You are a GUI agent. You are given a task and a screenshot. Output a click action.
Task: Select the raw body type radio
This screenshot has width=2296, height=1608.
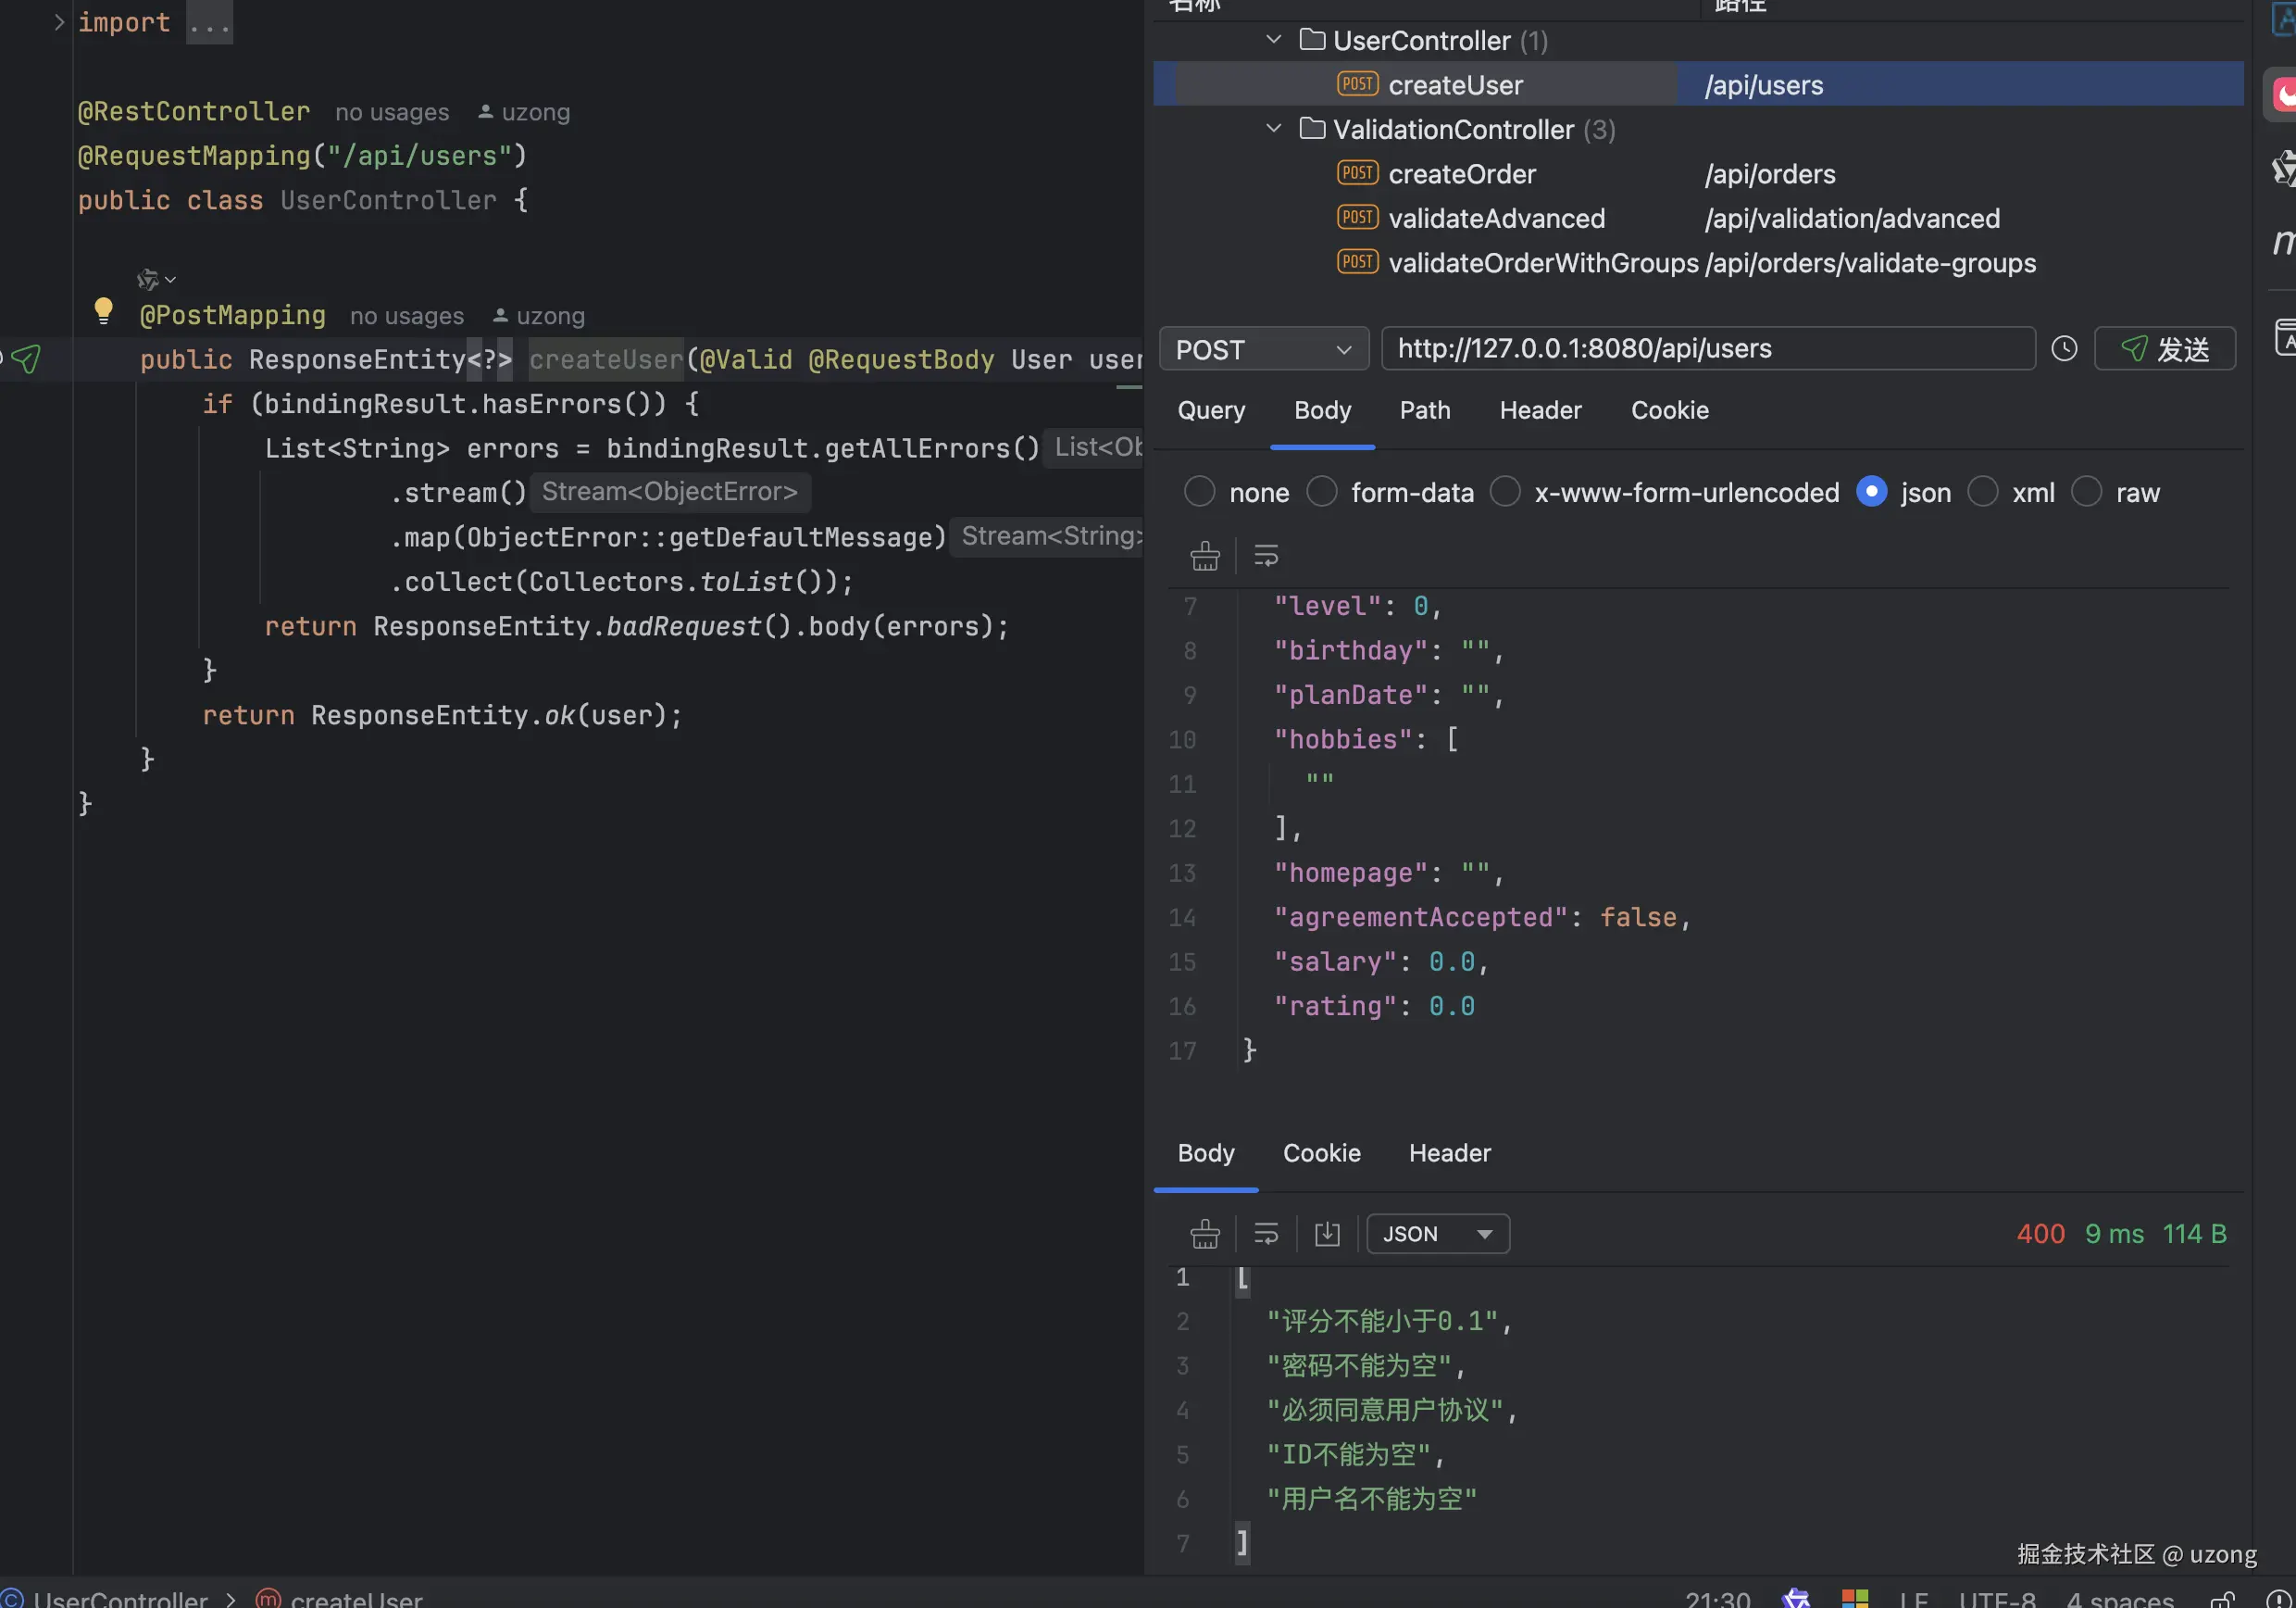[x=2086, y=492]
